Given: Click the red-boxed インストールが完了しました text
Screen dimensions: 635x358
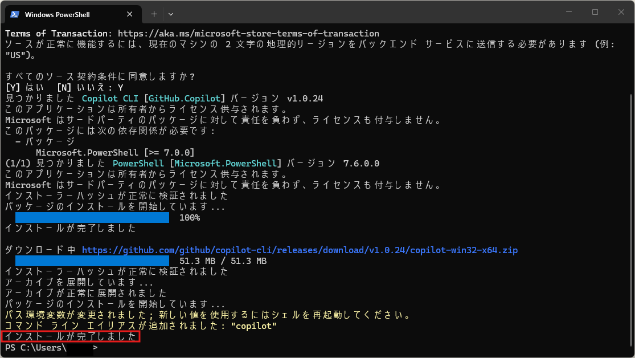Looking at the screenshot, I should point(71,336).
